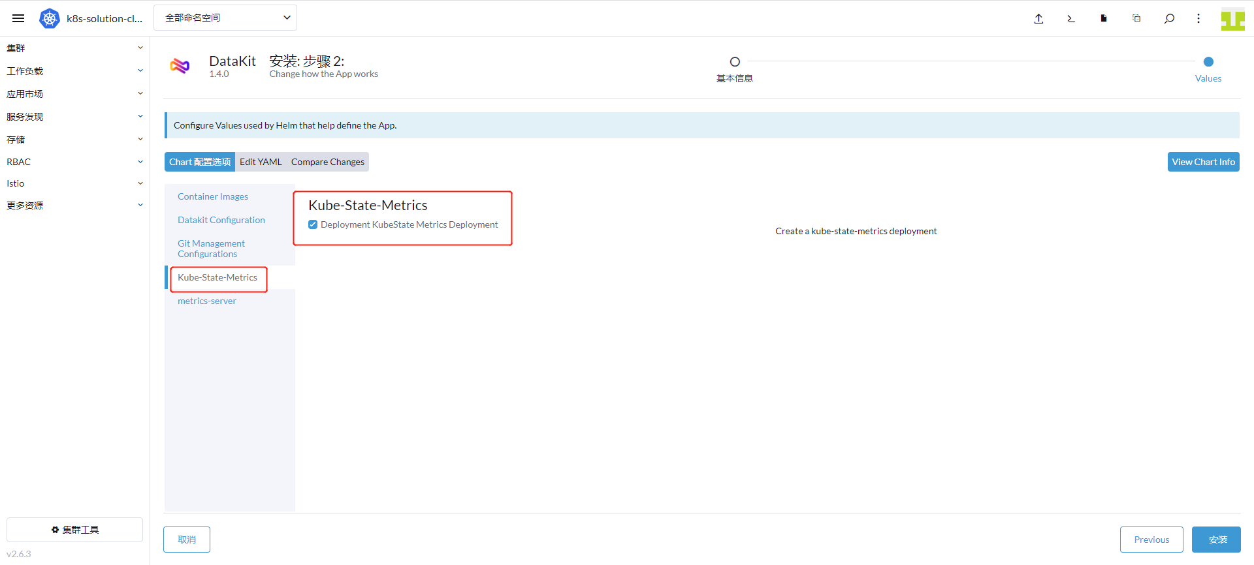Click the View Chart Info button
Screen dimensions: 1254x565
click(x=1203, y=162)
